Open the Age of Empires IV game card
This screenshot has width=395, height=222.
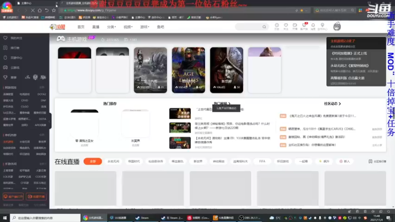pos(189,70)
